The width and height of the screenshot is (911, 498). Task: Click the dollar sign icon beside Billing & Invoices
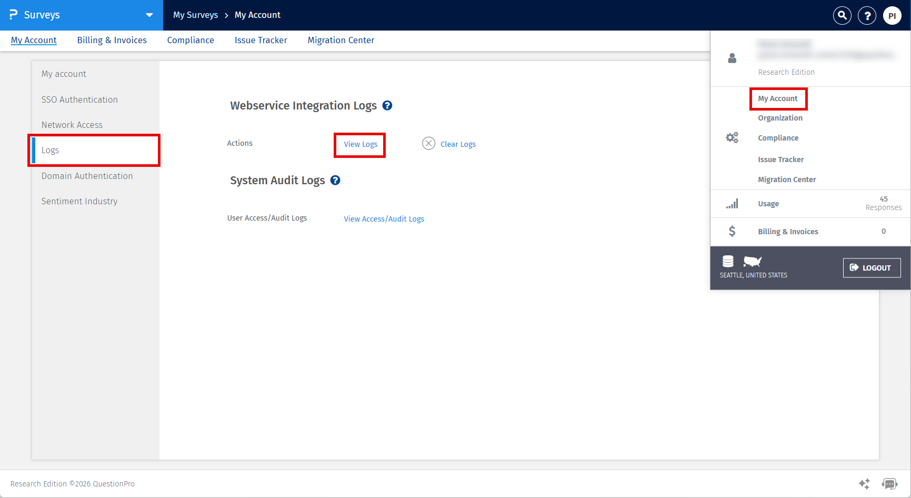point(732,231)
